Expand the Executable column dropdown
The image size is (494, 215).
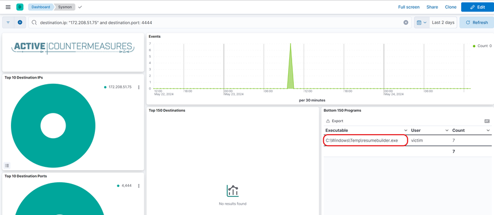point(405,130)
